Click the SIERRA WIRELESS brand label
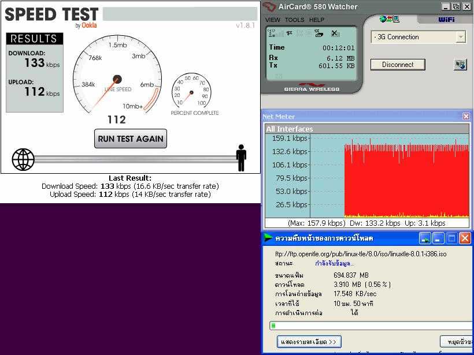 point(312,89)
